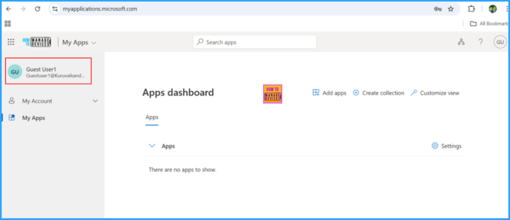The height and width of the screenshot is (220, 510).
Task: Open the browser apps grid shortcut
Action: pyautogui.click(x=8, y=24)
